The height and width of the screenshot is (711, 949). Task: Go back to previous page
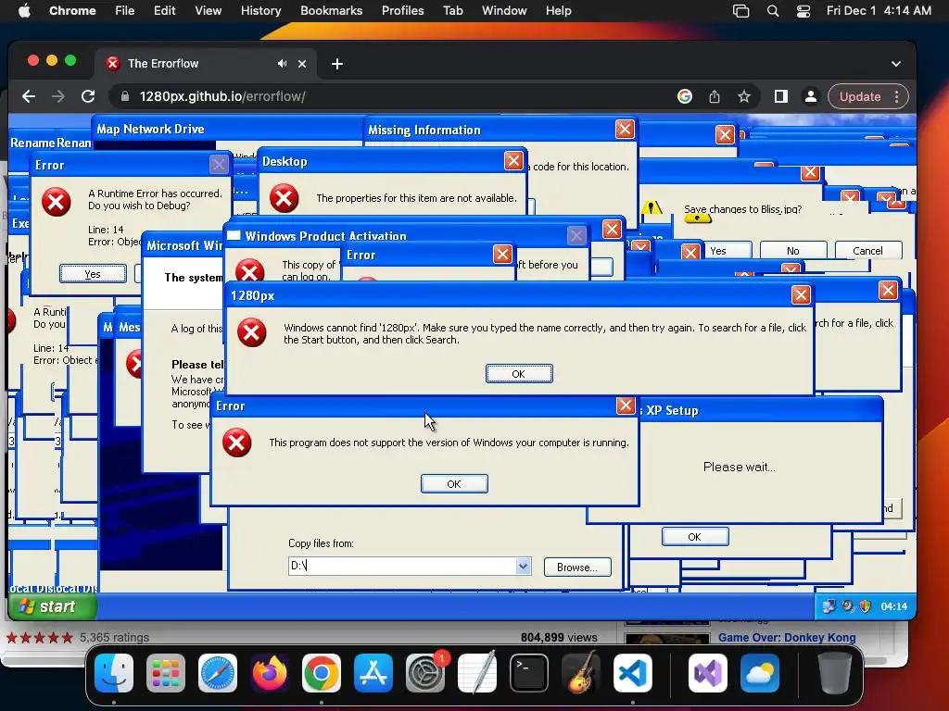(29, 96)
